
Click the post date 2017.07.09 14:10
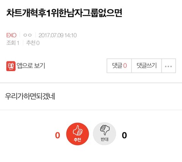[x=58, y=35]
